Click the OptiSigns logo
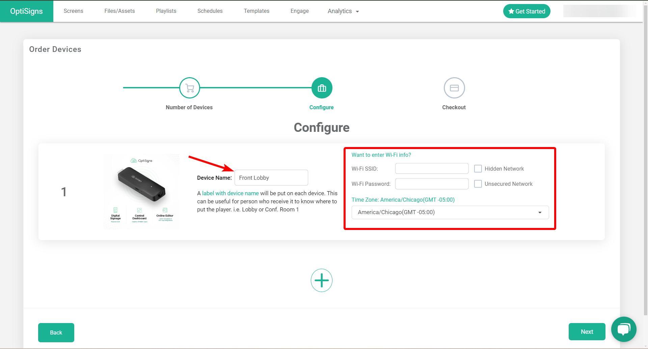This screenshot has height=349, width=648. tap(27, 11)
